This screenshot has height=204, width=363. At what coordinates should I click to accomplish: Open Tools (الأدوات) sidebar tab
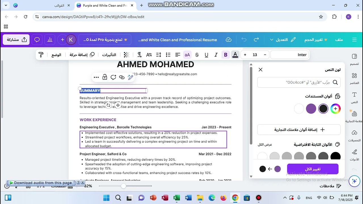[x=354, y=155]
